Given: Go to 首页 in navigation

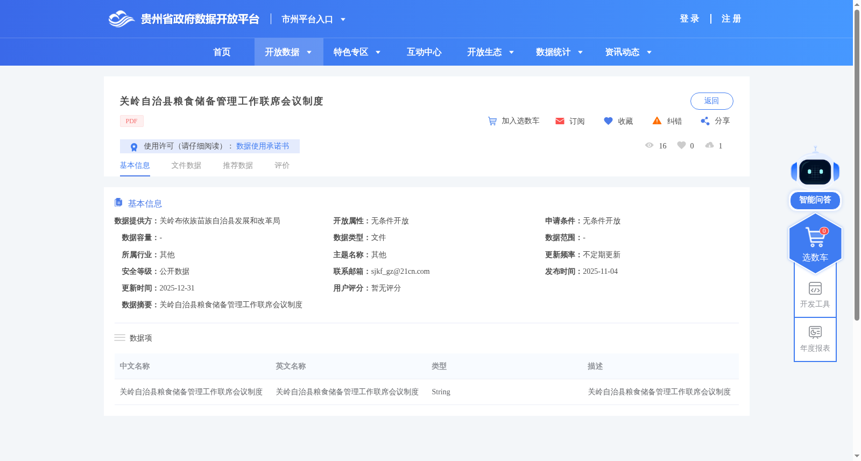Looking at the screenshot, I should [222, 52].
